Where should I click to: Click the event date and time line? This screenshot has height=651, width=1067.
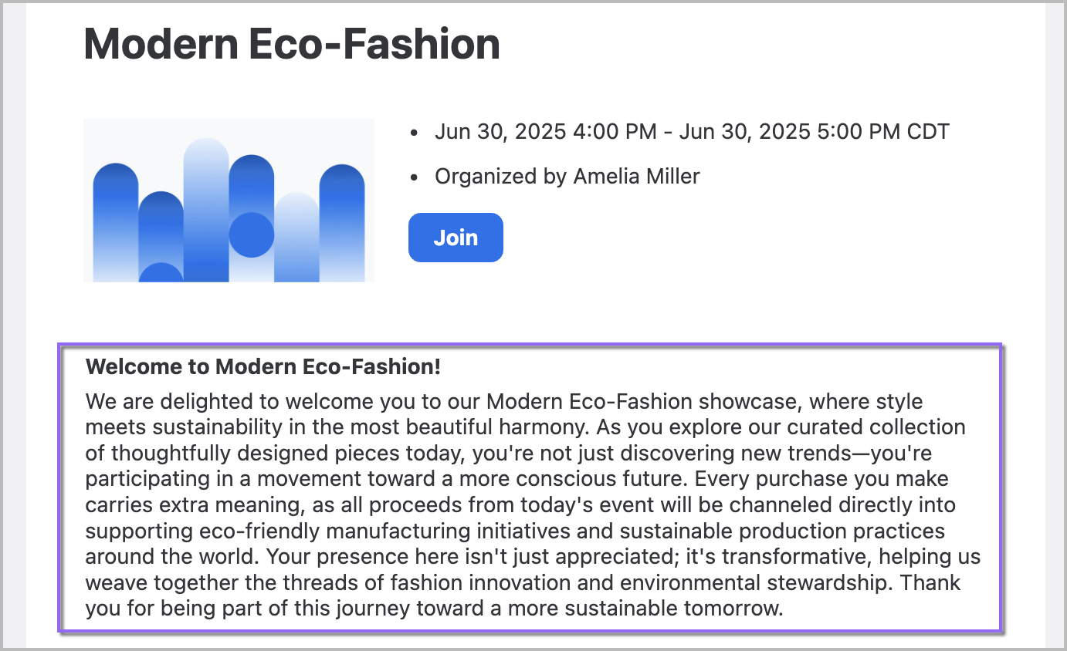coord(692,132)
